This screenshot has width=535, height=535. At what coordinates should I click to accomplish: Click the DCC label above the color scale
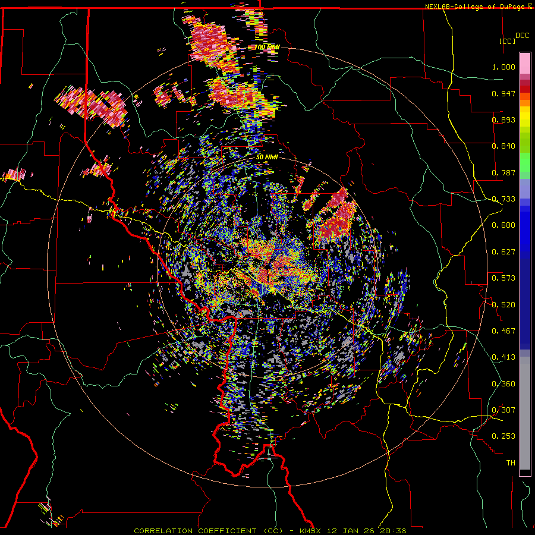522,36
